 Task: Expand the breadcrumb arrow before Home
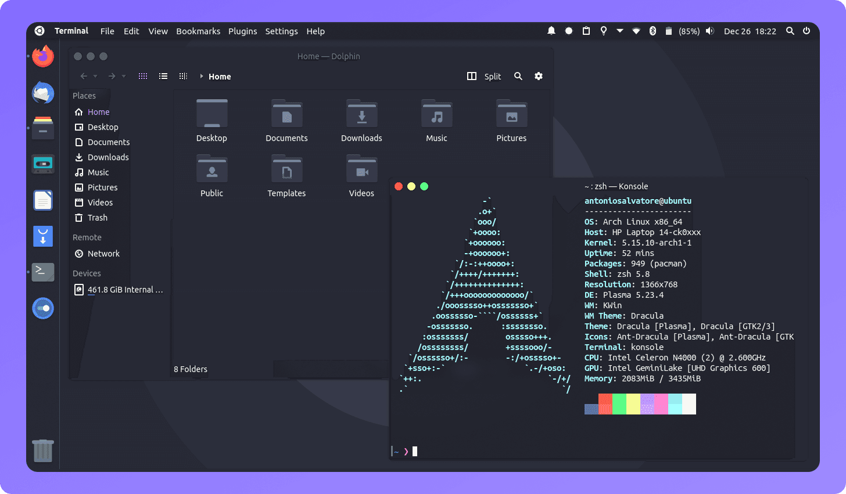(x=202, y=76)
